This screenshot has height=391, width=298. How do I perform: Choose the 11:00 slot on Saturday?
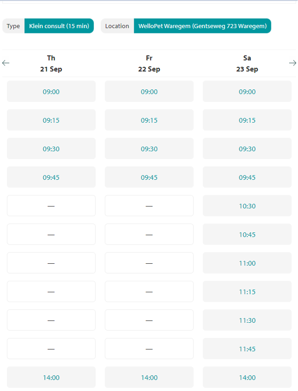tap(247, 263)
